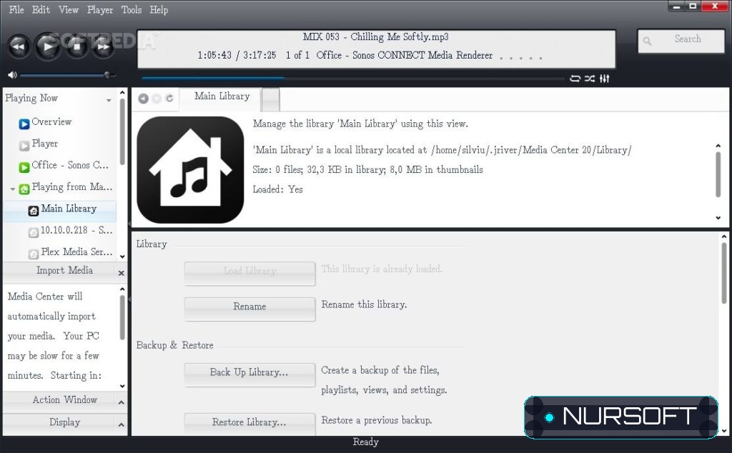Click the Restore Library... button
This screenshot has height=453, width=732.
click(x=249, y=423)
